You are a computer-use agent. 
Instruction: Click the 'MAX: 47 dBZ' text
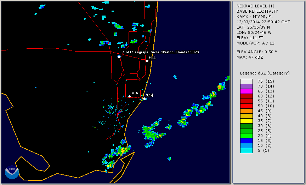coord(250,57)
